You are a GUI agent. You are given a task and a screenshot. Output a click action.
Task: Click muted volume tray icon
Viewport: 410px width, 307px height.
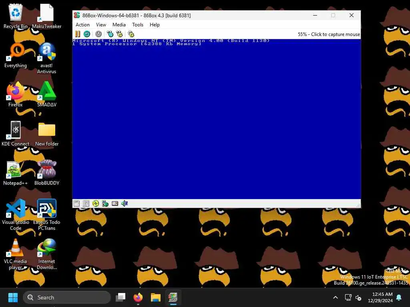pos(358,297)
